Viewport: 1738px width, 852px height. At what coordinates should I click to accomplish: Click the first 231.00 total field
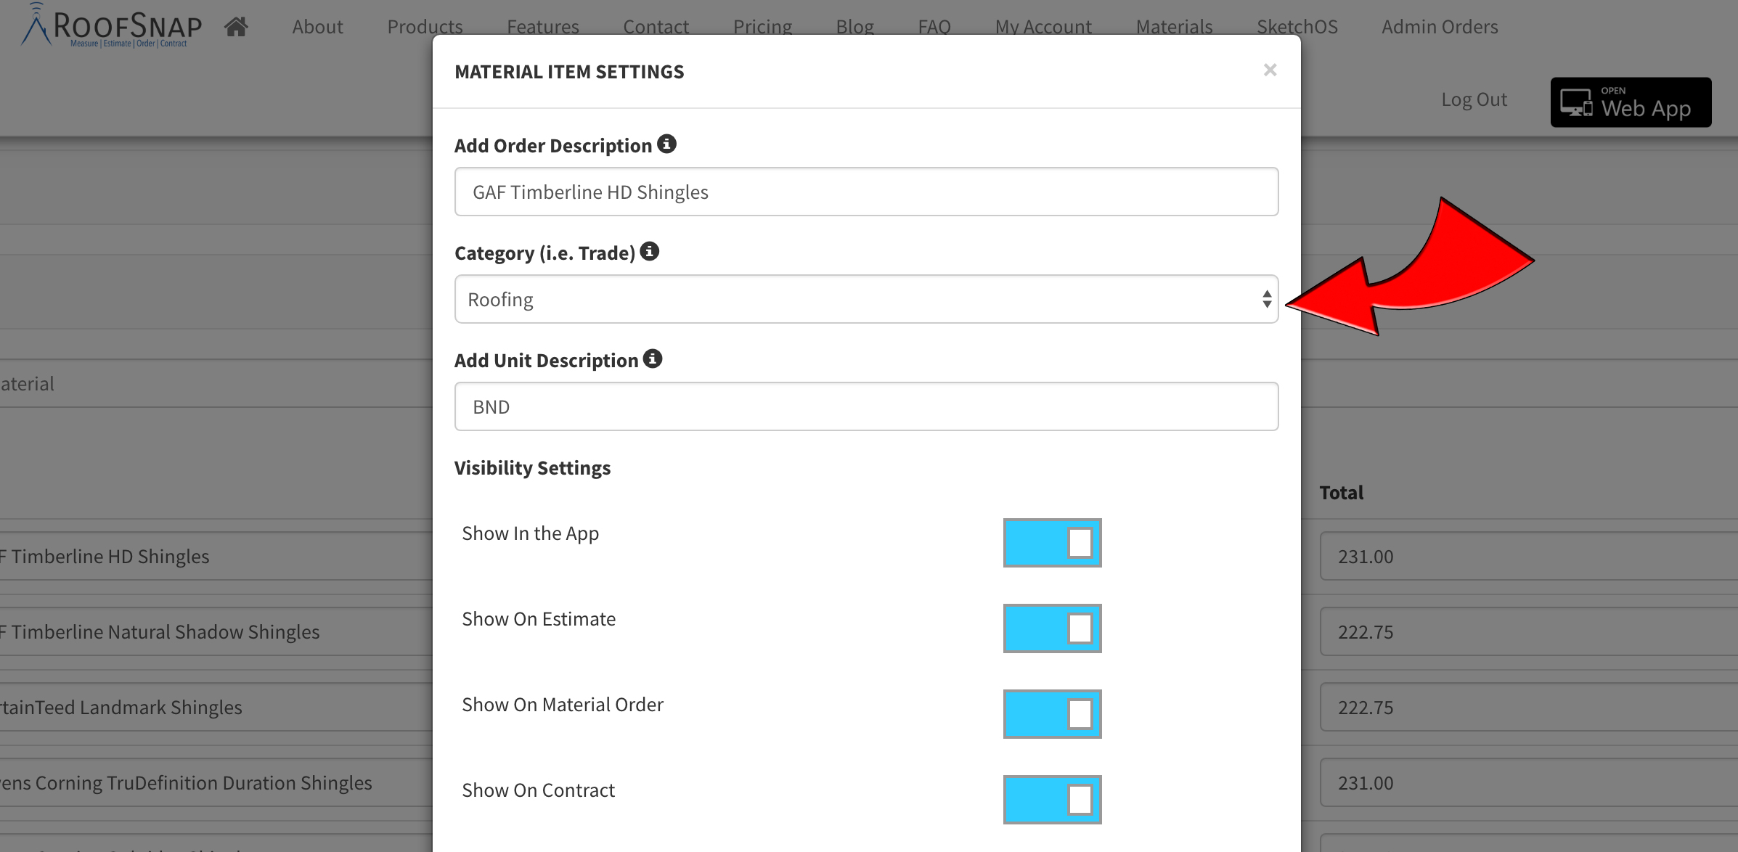(1528, 556)
